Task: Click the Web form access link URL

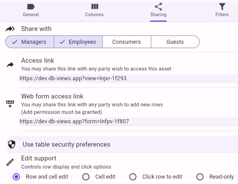Action: [74, 122]
